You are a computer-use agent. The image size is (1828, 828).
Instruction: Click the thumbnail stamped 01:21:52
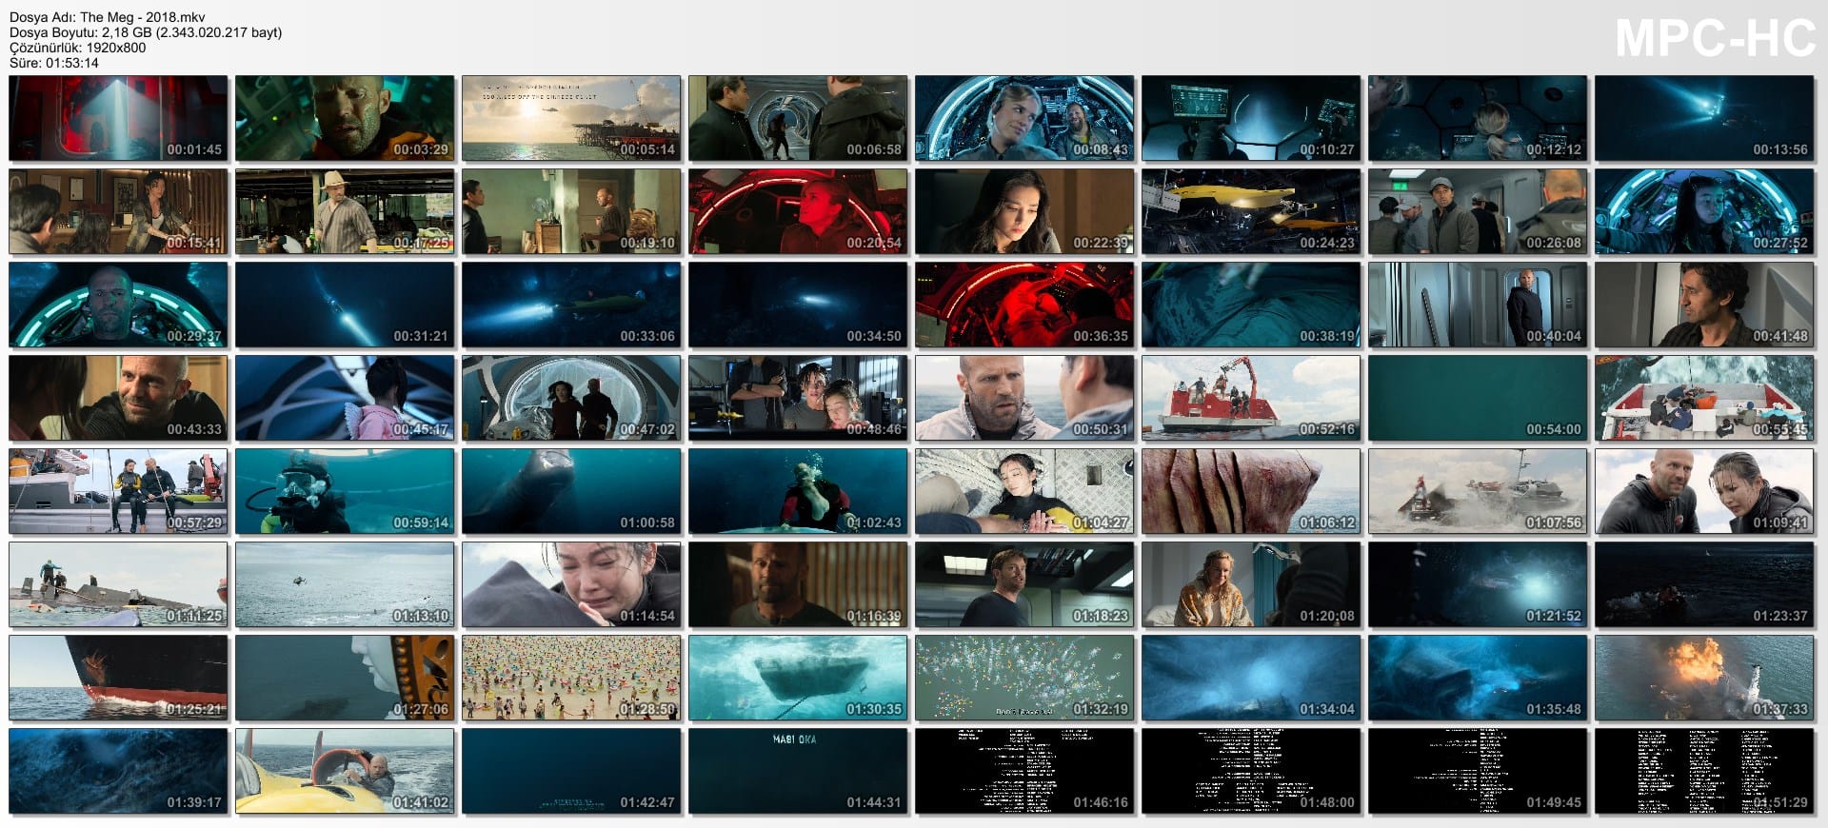[x=1478, y=584]
